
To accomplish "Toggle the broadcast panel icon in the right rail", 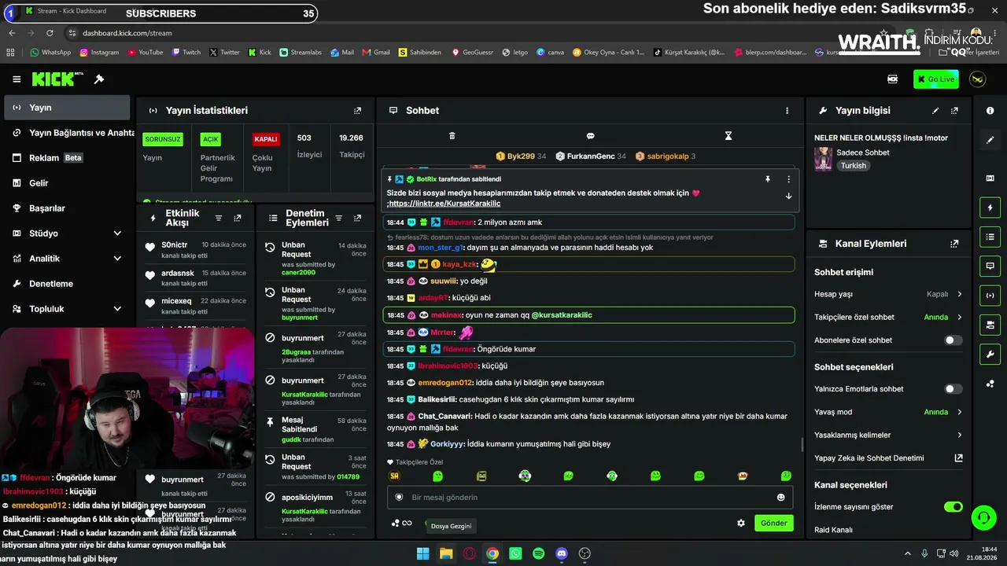I will (x=990, y=296).
